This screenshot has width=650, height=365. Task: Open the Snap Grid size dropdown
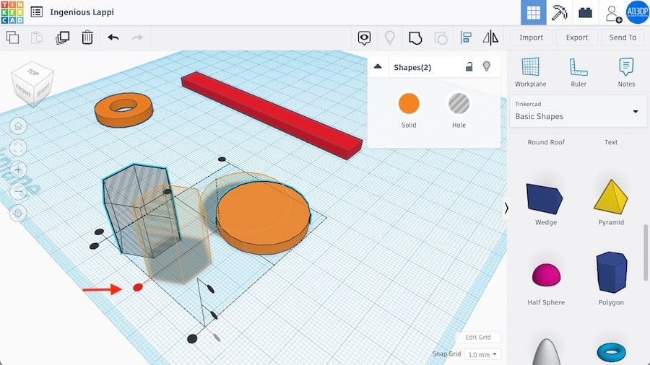[x=482, y=354]
